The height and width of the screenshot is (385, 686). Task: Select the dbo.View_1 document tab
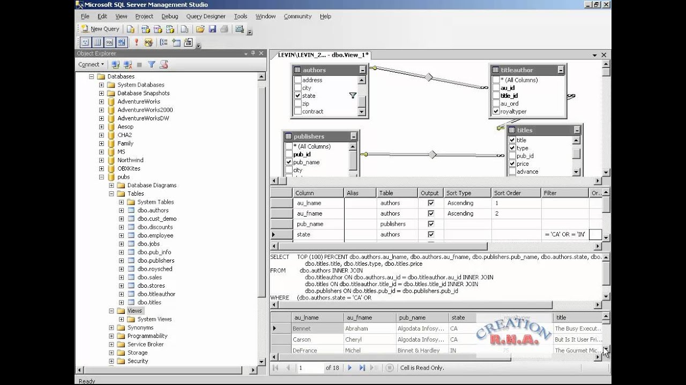click(323, 55)
